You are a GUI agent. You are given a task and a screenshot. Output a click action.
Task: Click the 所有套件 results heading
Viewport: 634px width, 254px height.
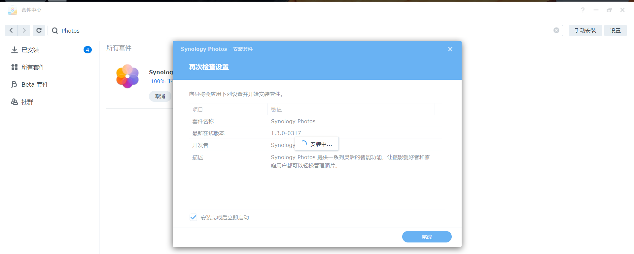119,48
